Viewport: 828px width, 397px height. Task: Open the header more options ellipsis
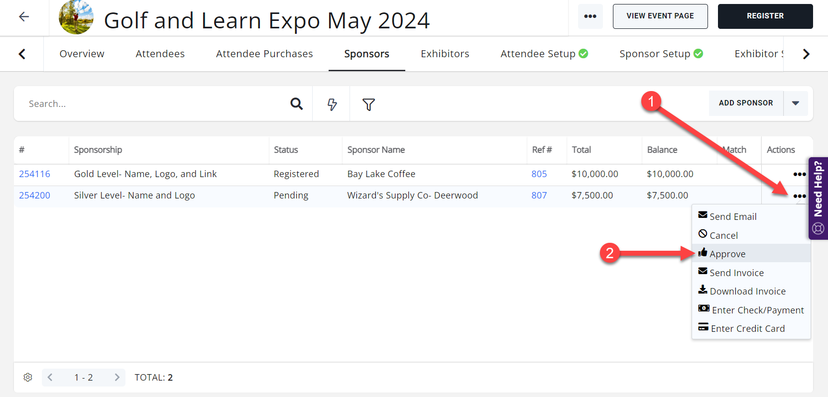pos(590,16)
